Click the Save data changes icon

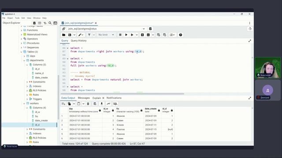95,104
